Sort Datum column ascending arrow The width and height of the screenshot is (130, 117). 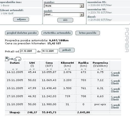[13, 69]
